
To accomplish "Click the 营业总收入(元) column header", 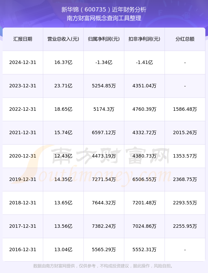I will tap(63, 39).
